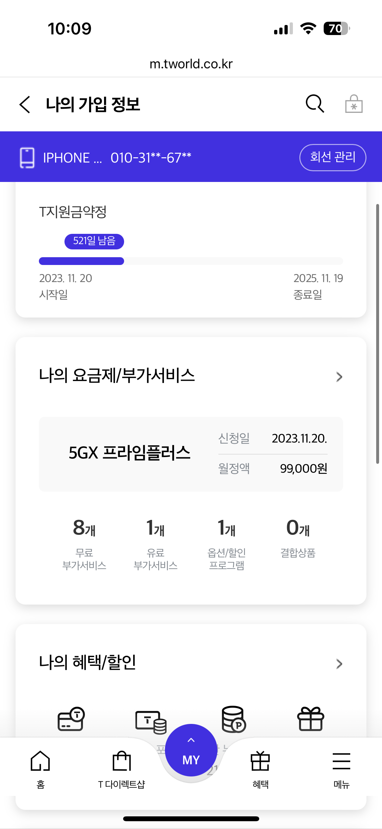The width and height of the screenshot is (382, 829).
Task: Expand the MY floating button
Action: (x=191, y=750)
